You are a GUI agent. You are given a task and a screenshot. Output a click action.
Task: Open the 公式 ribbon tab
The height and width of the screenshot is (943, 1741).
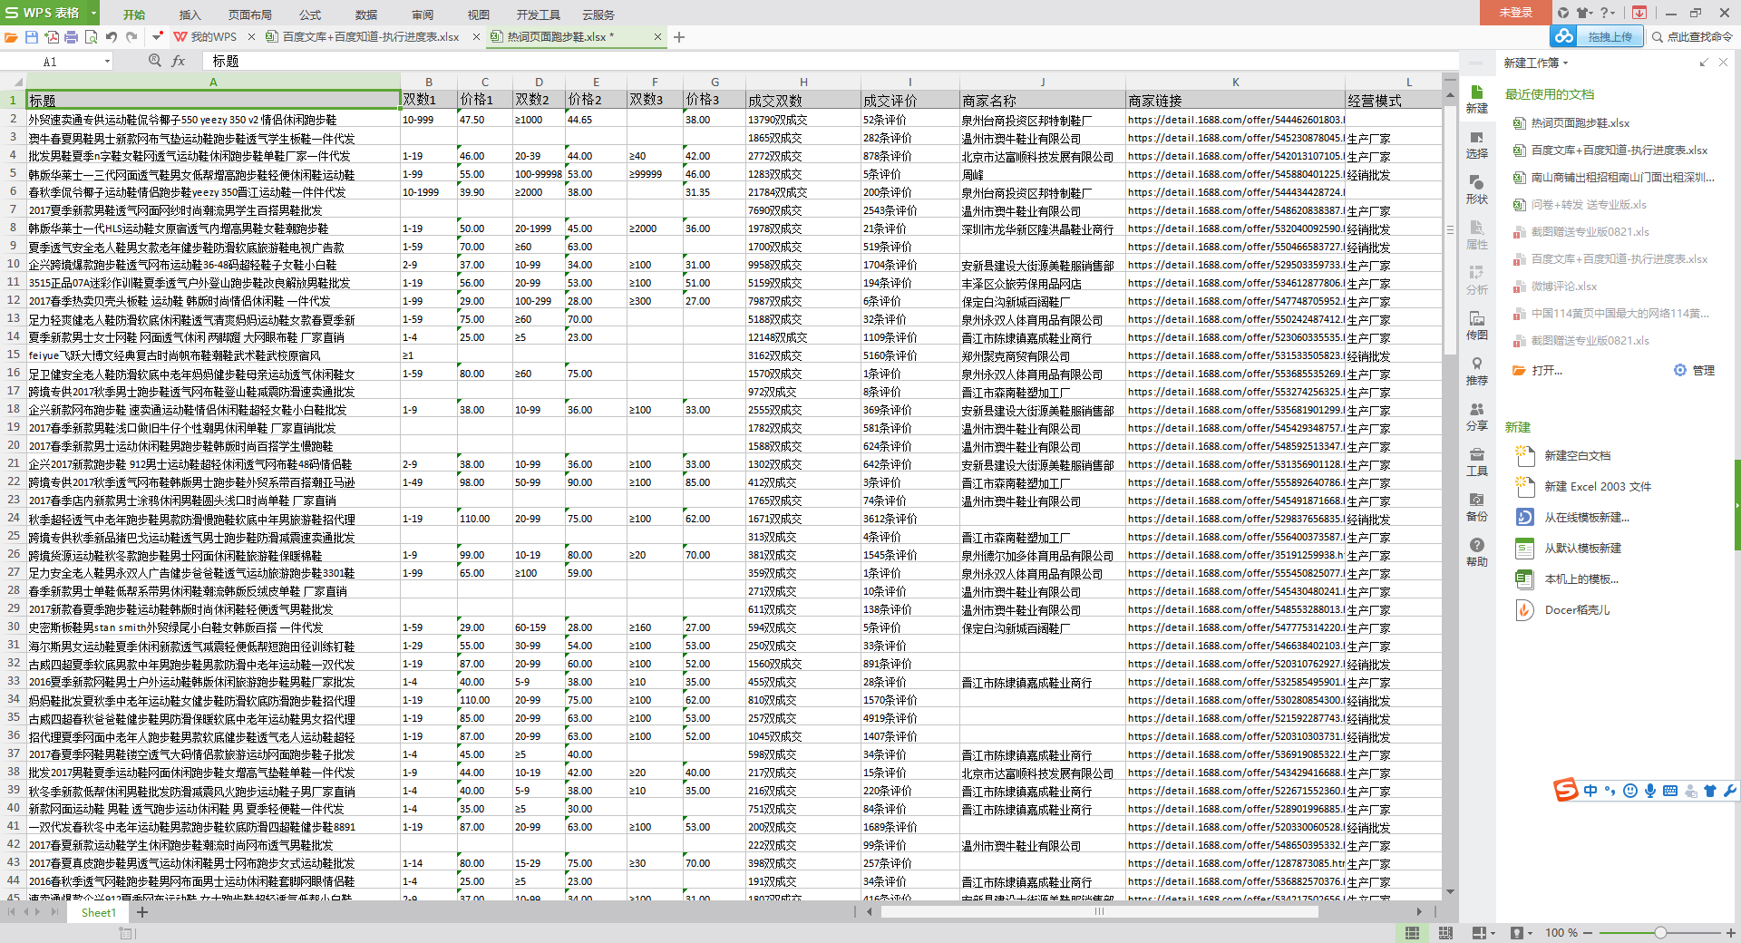310,15
